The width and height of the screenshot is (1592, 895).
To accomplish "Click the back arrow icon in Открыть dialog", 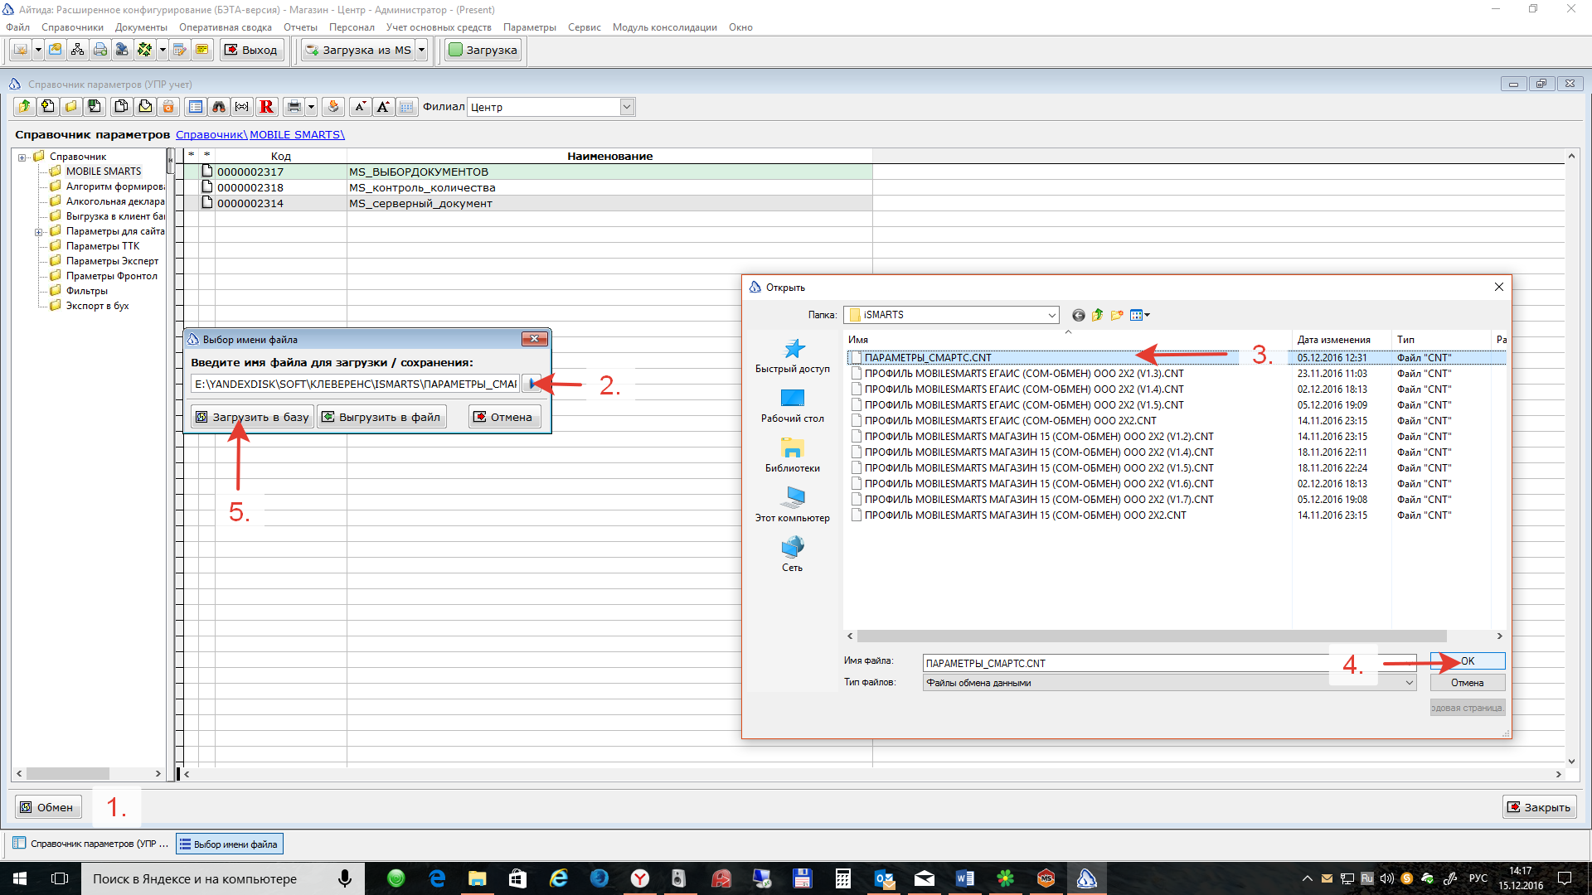I will coord(1078,315).
